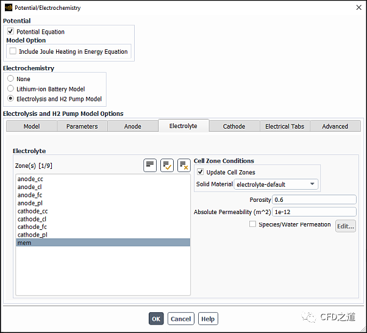
Task: Click the filter zones list icon
Action: pos(150,165)
